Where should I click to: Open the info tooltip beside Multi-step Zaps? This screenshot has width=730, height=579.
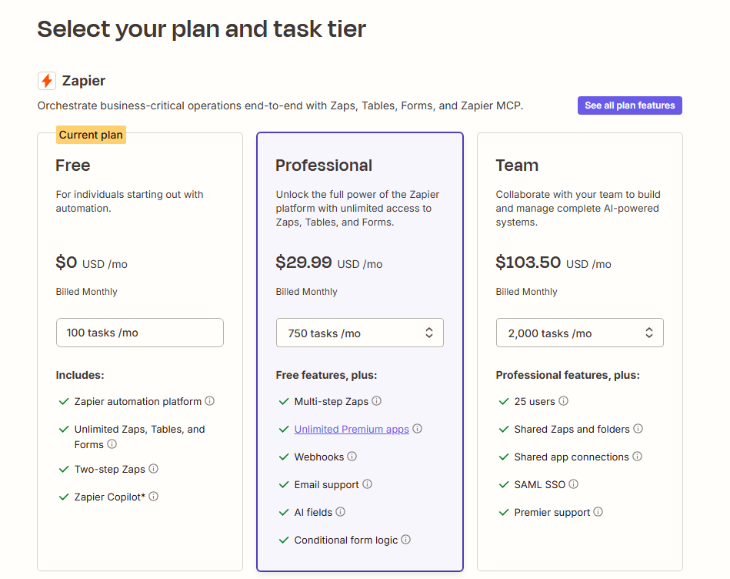(376, 401)
